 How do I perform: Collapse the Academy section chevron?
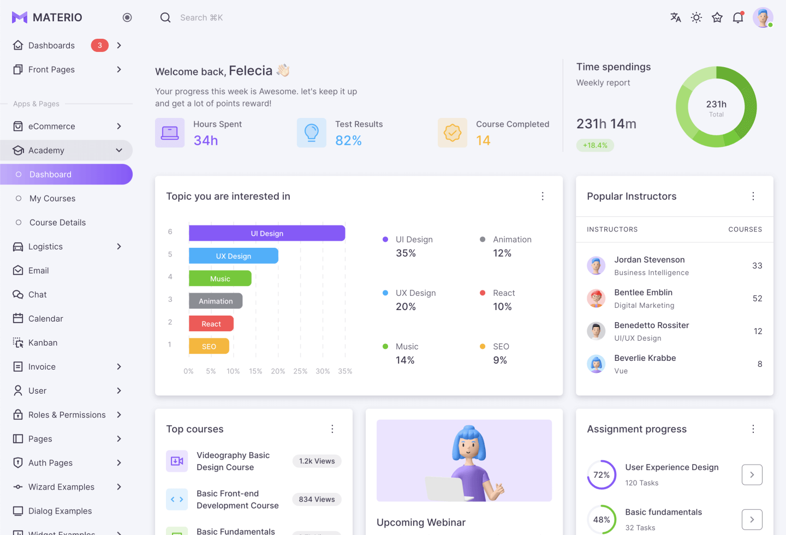click(x=119, y=150)
